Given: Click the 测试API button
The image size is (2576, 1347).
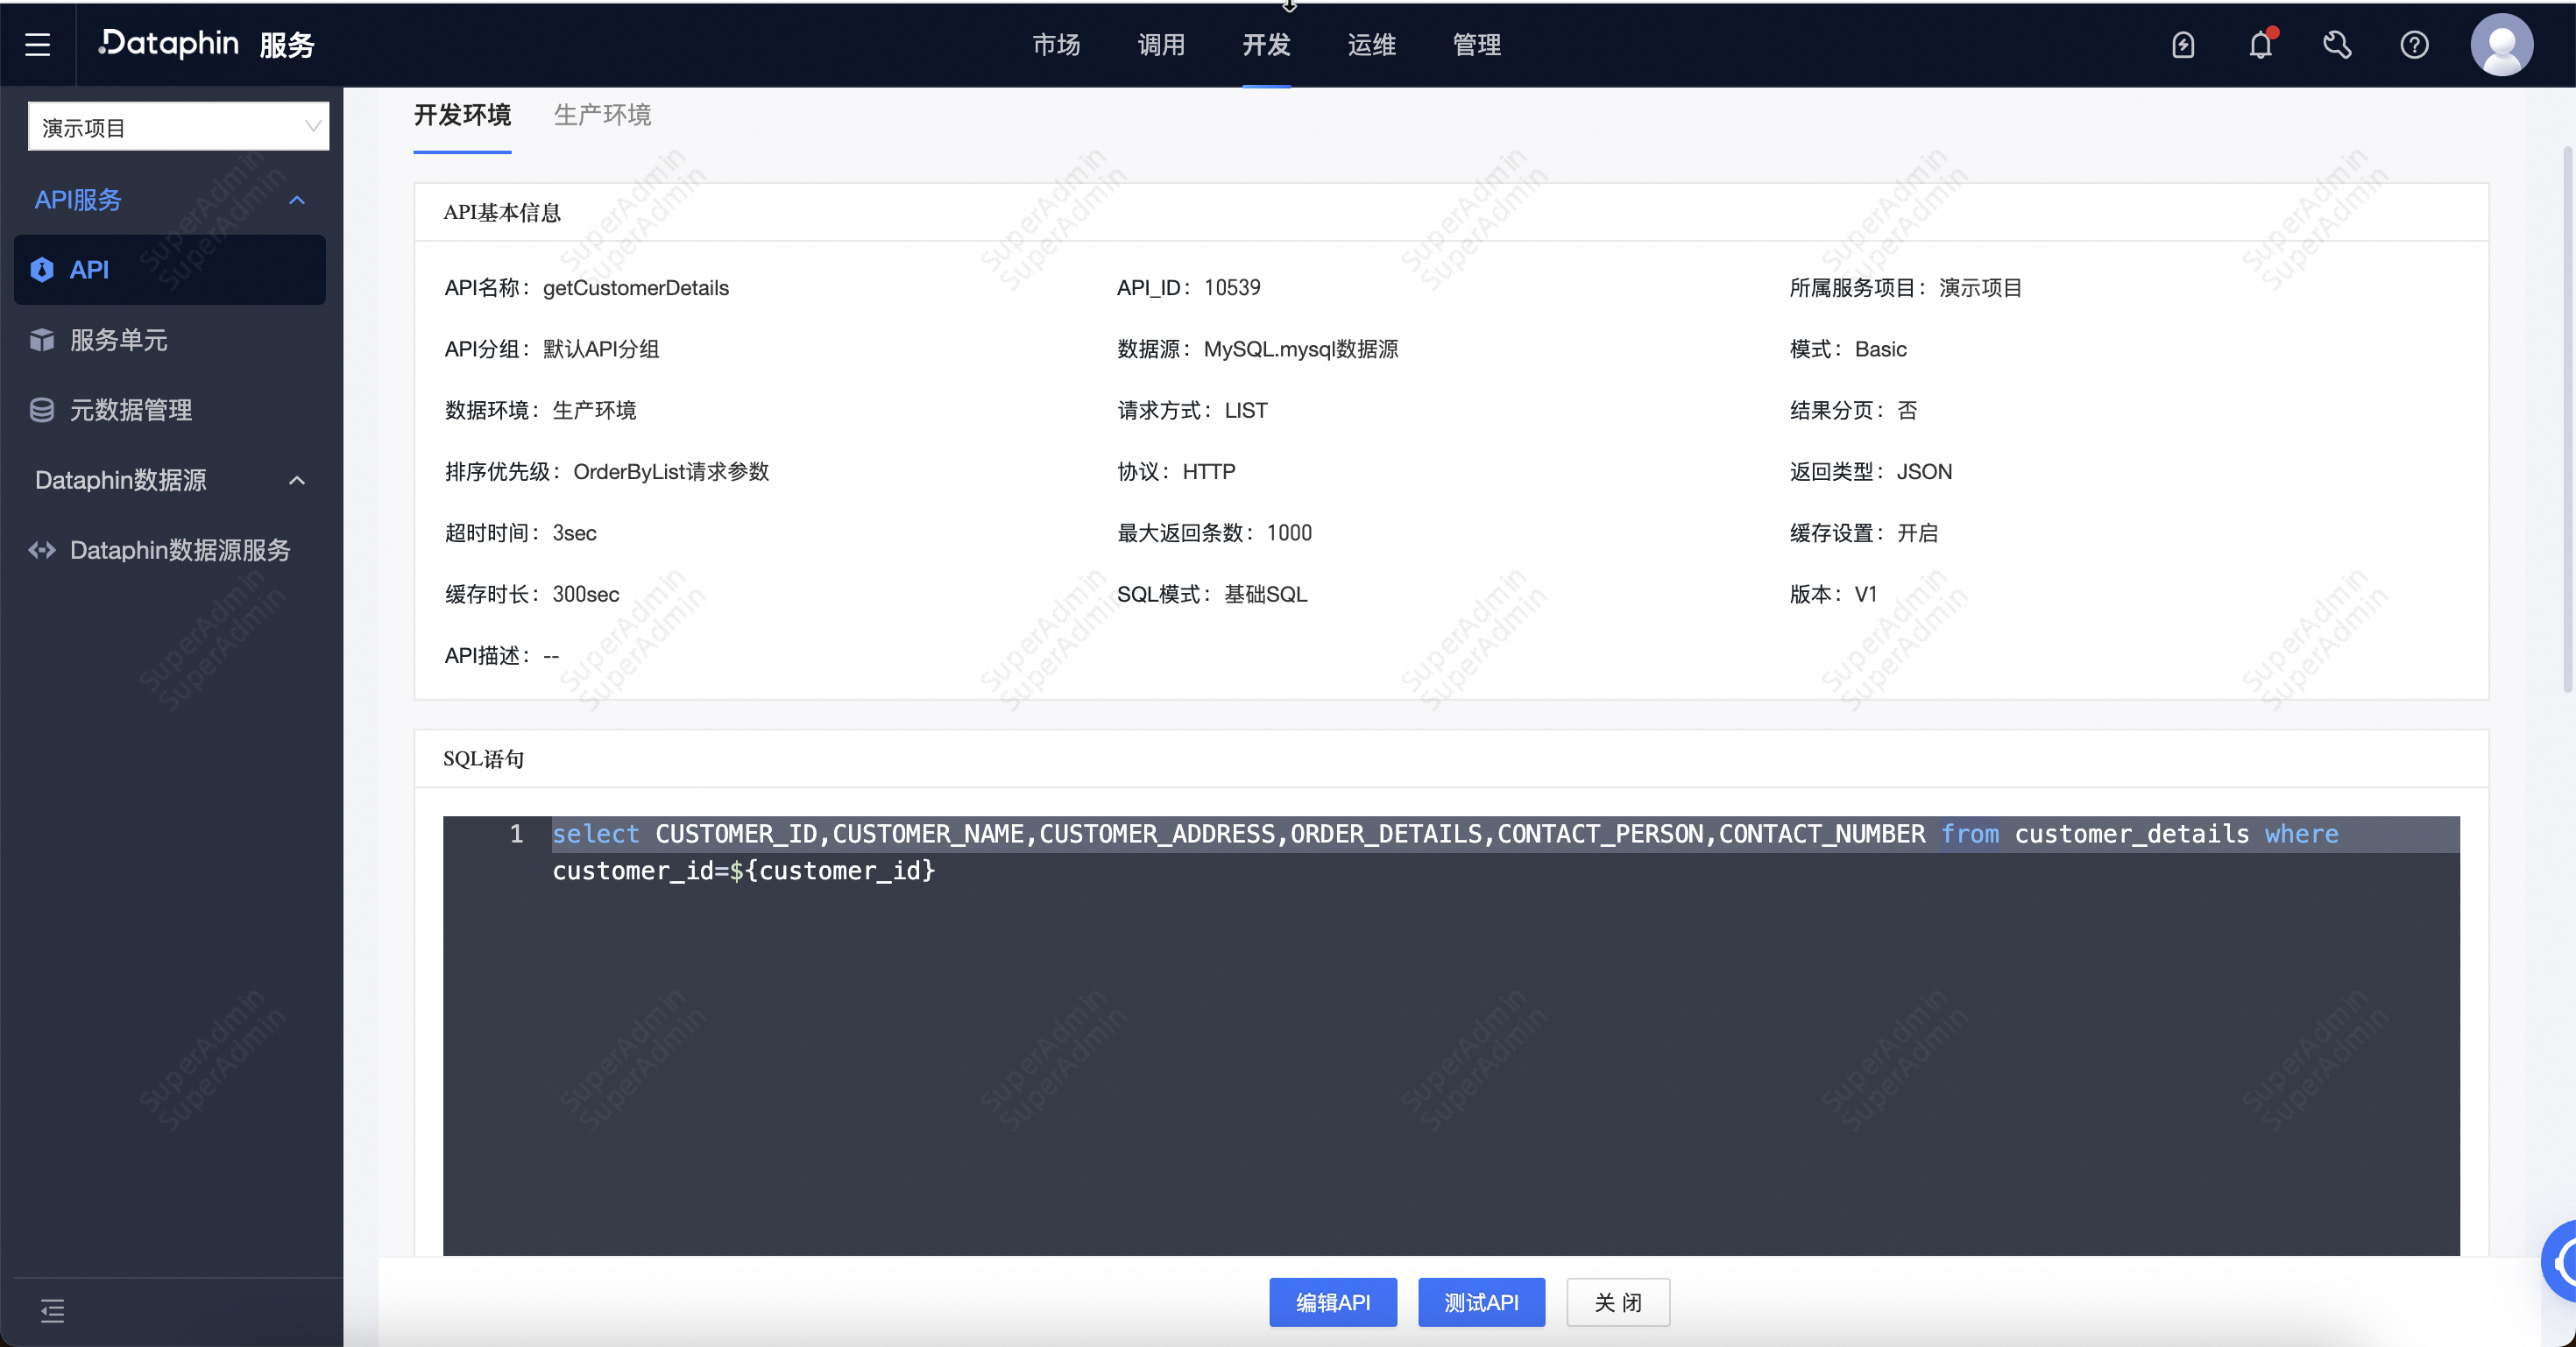Looking at the screenshot, I should click(x=1480, y=1302).
